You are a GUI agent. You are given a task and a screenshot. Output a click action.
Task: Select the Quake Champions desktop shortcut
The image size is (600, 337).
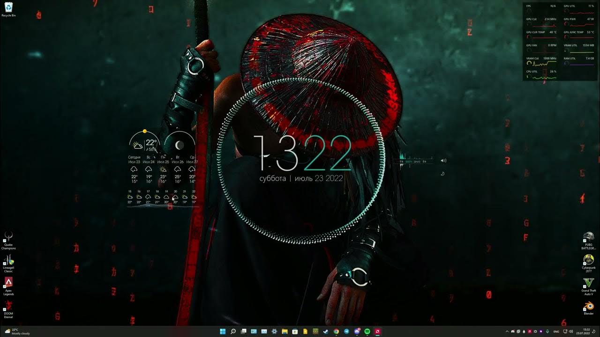tap(8, 241)
